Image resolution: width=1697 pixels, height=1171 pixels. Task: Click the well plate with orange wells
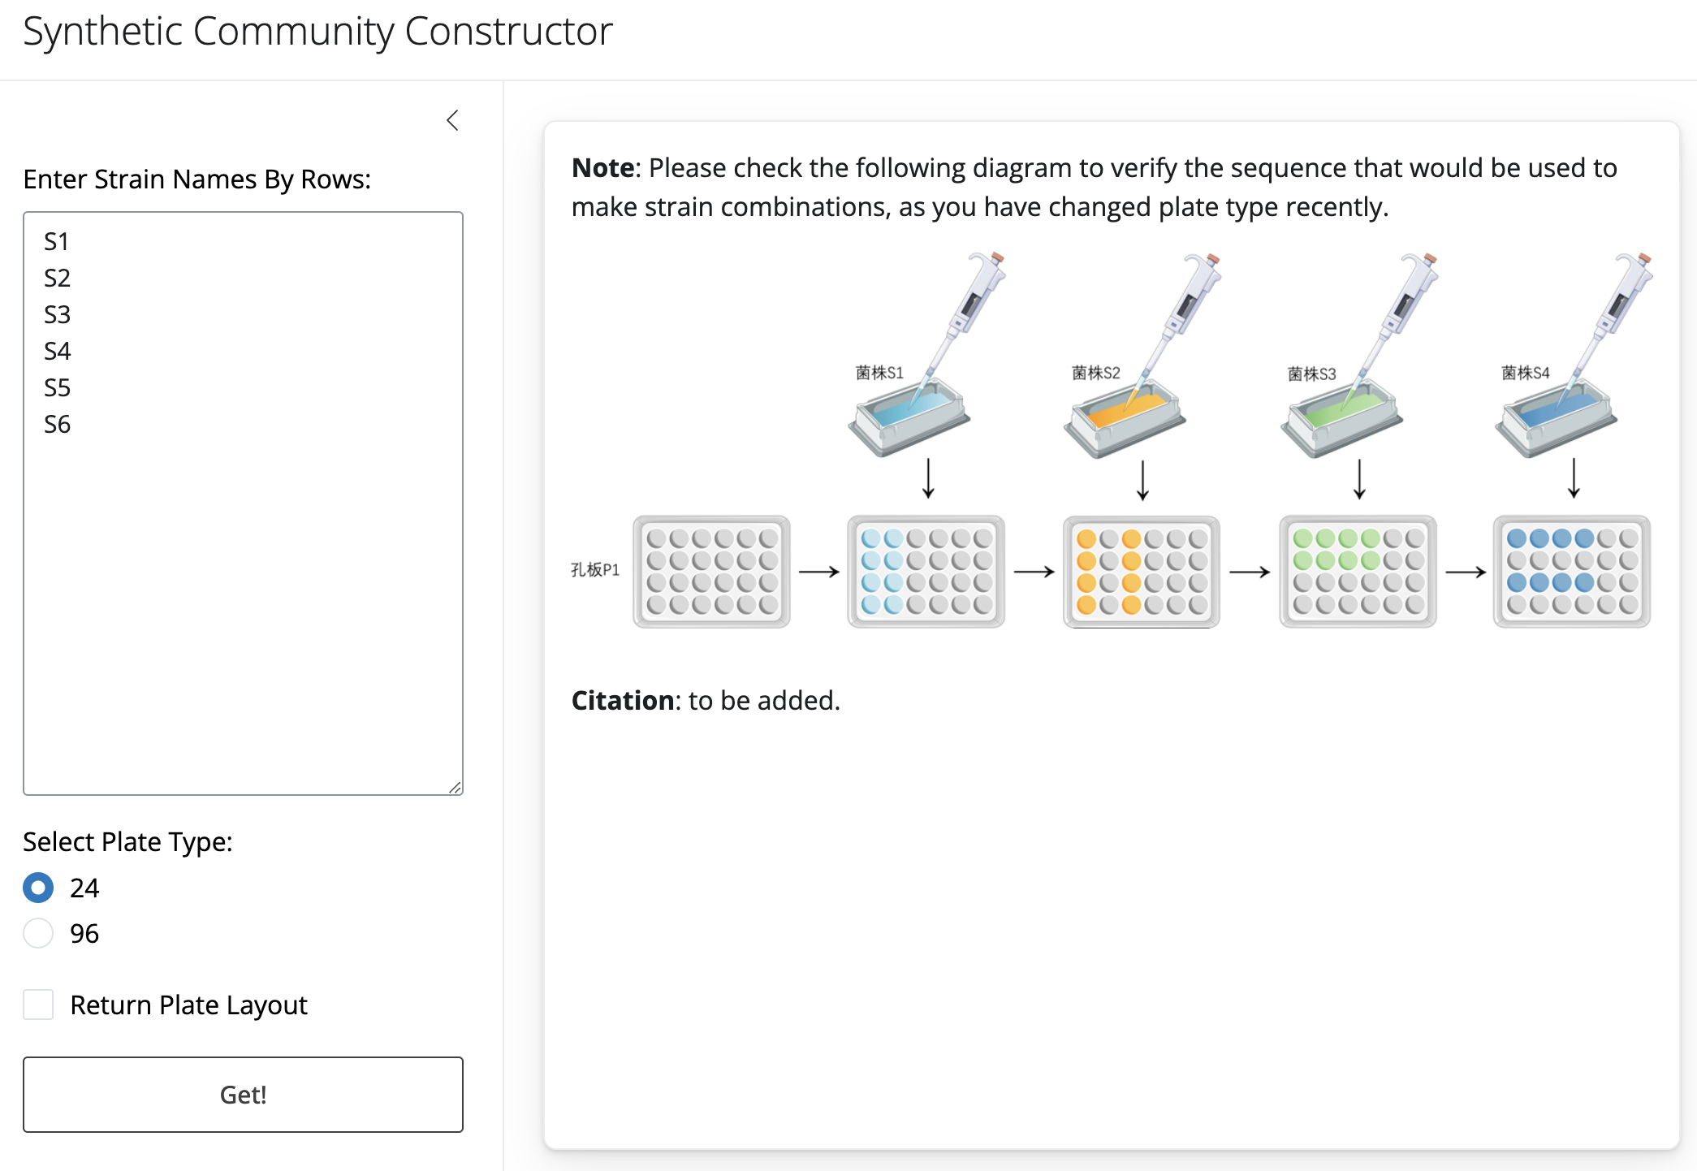pos(1141,572)
